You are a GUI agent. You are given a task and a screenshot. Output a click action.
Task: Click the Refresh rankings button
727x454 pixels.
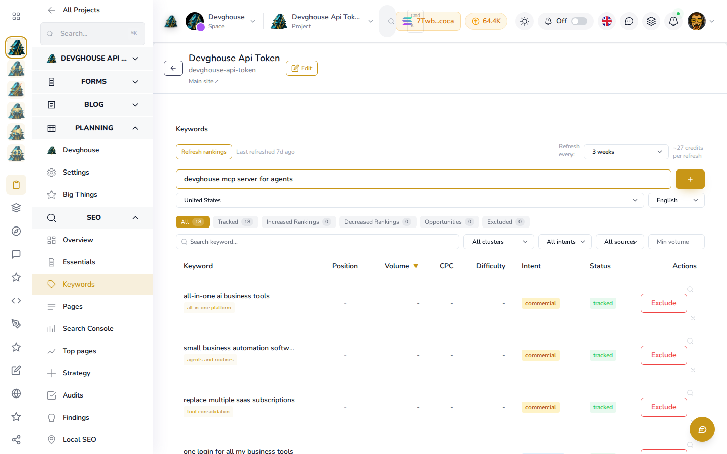tap(204, 152)
